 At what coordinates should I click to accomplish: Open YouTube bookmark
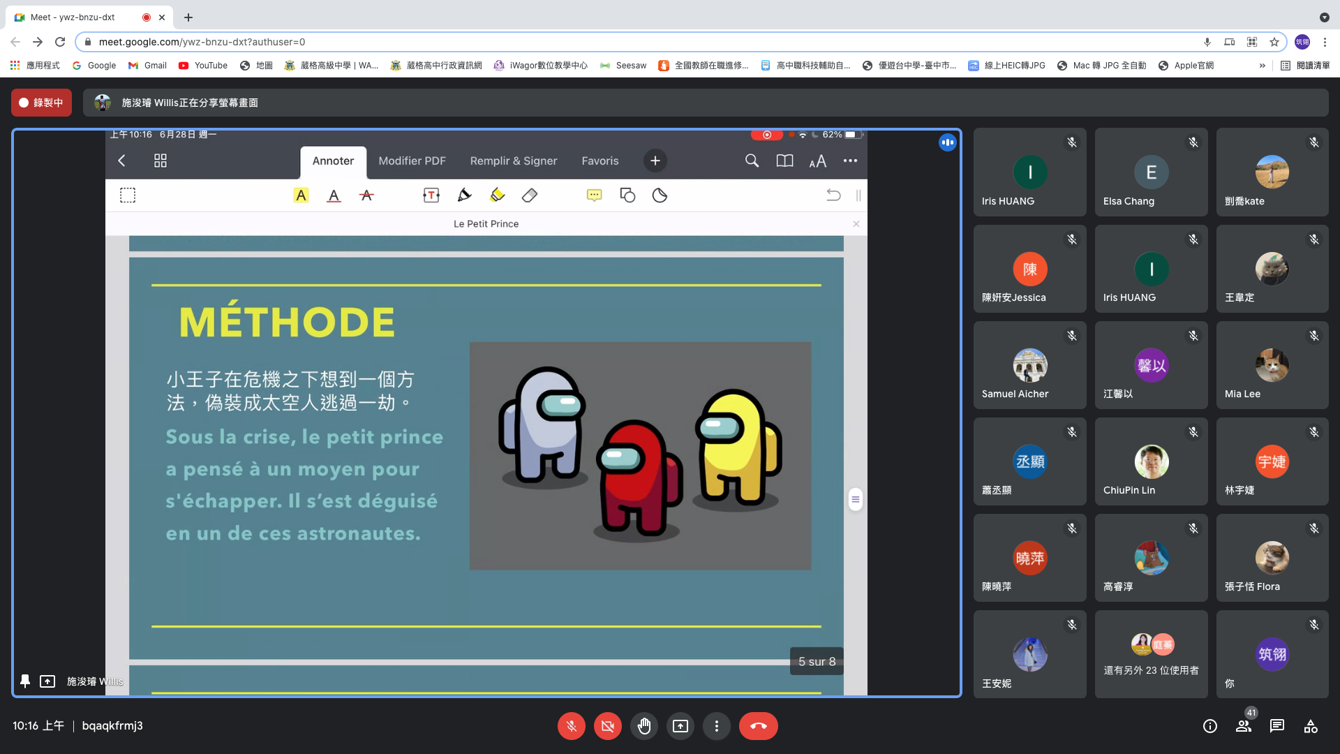coord(203,66)
